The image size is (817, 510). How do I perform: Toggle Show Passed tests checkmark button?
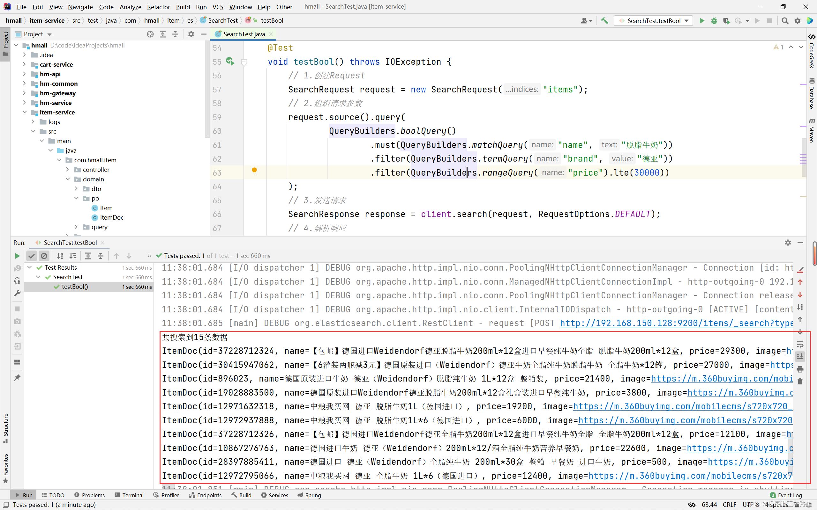(x=31, y=256)
